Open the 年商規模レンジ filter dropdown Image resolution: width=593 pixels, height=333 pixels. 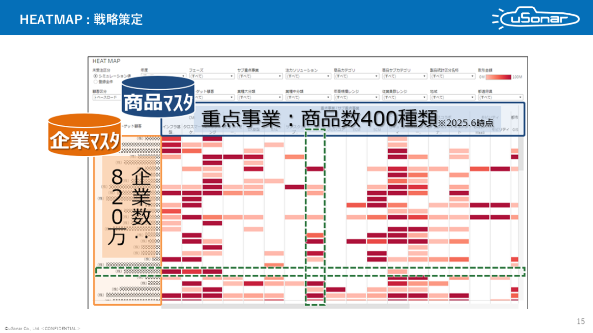356,97
